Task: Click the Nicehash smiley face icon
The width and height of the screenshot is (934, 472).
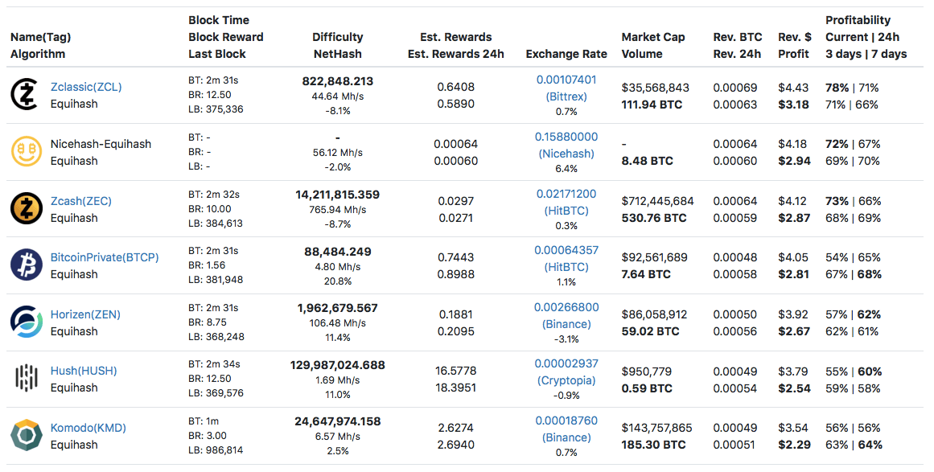Action: pos(26,152)
